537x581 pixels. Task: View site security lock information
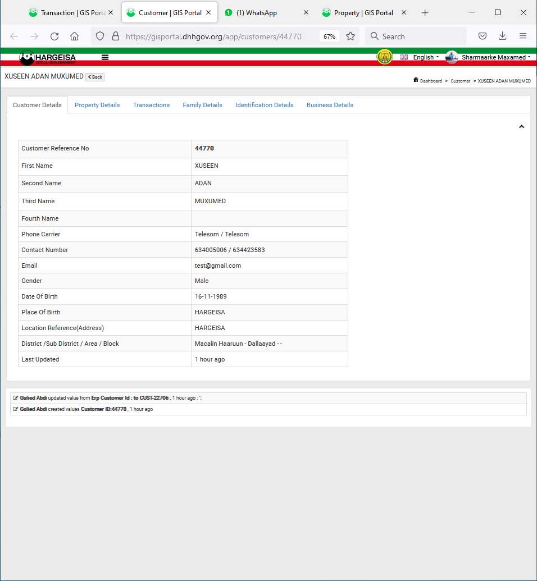coord(116,36)
